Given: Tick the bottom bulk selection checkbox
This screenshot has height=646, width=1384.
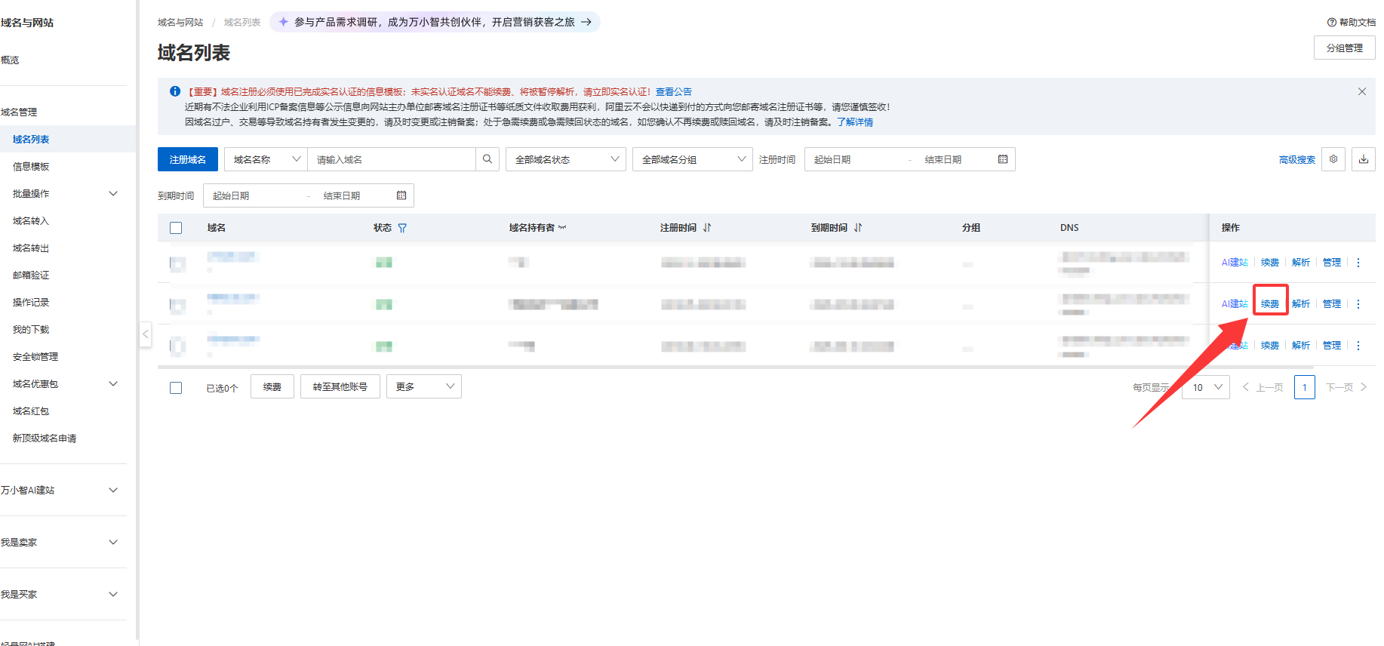Looking at the screenshot, I should 176,388.
